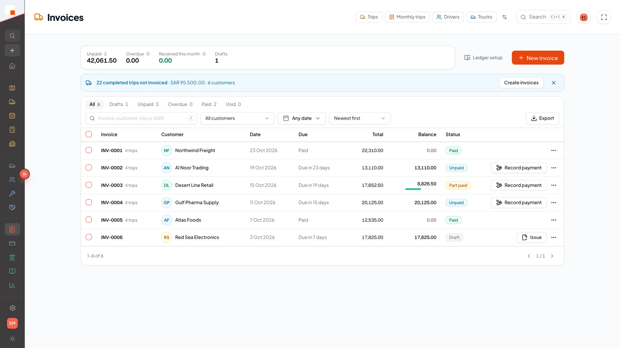The width and height of the screenshot is (620, 348).
Task: Select the active invoices icon in sidebar
Action: 12,229
